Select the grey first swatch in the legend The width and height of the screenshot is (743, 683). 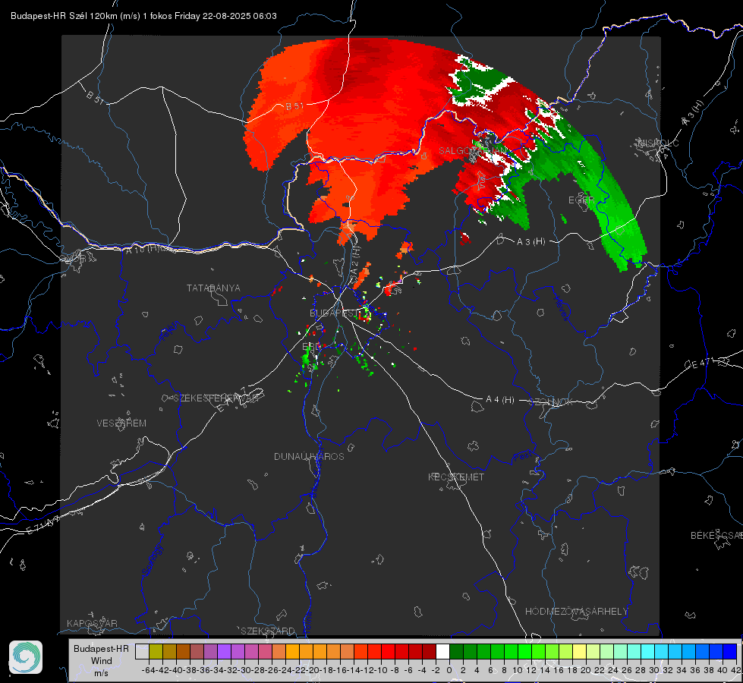pos(142,651)
